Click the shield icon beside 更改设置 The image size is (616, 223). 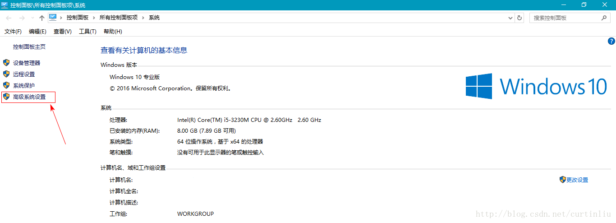(562, 179)
